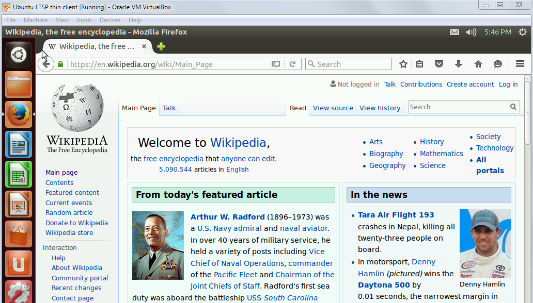Click the Log in link
The image size is (533, 303).
click(508, 84)
